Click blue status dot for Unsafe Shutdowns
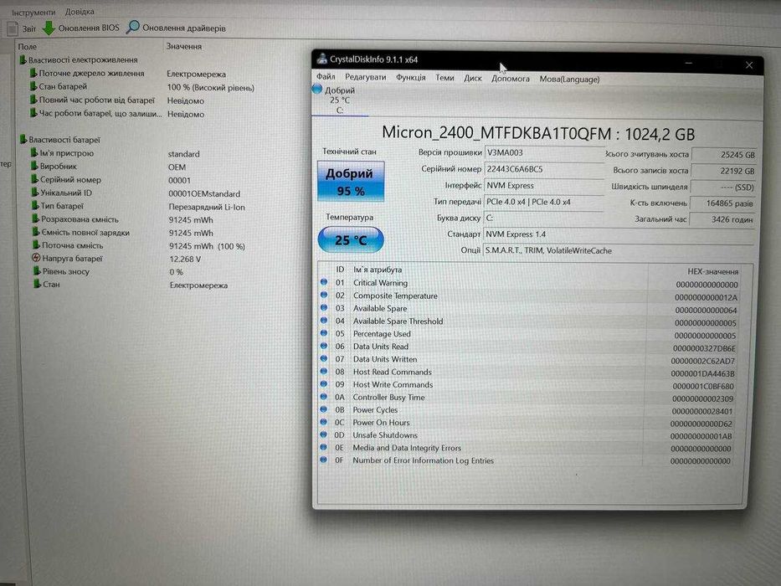Image resolution: width=781 pixels, height=586 pixels. [324, 434]
